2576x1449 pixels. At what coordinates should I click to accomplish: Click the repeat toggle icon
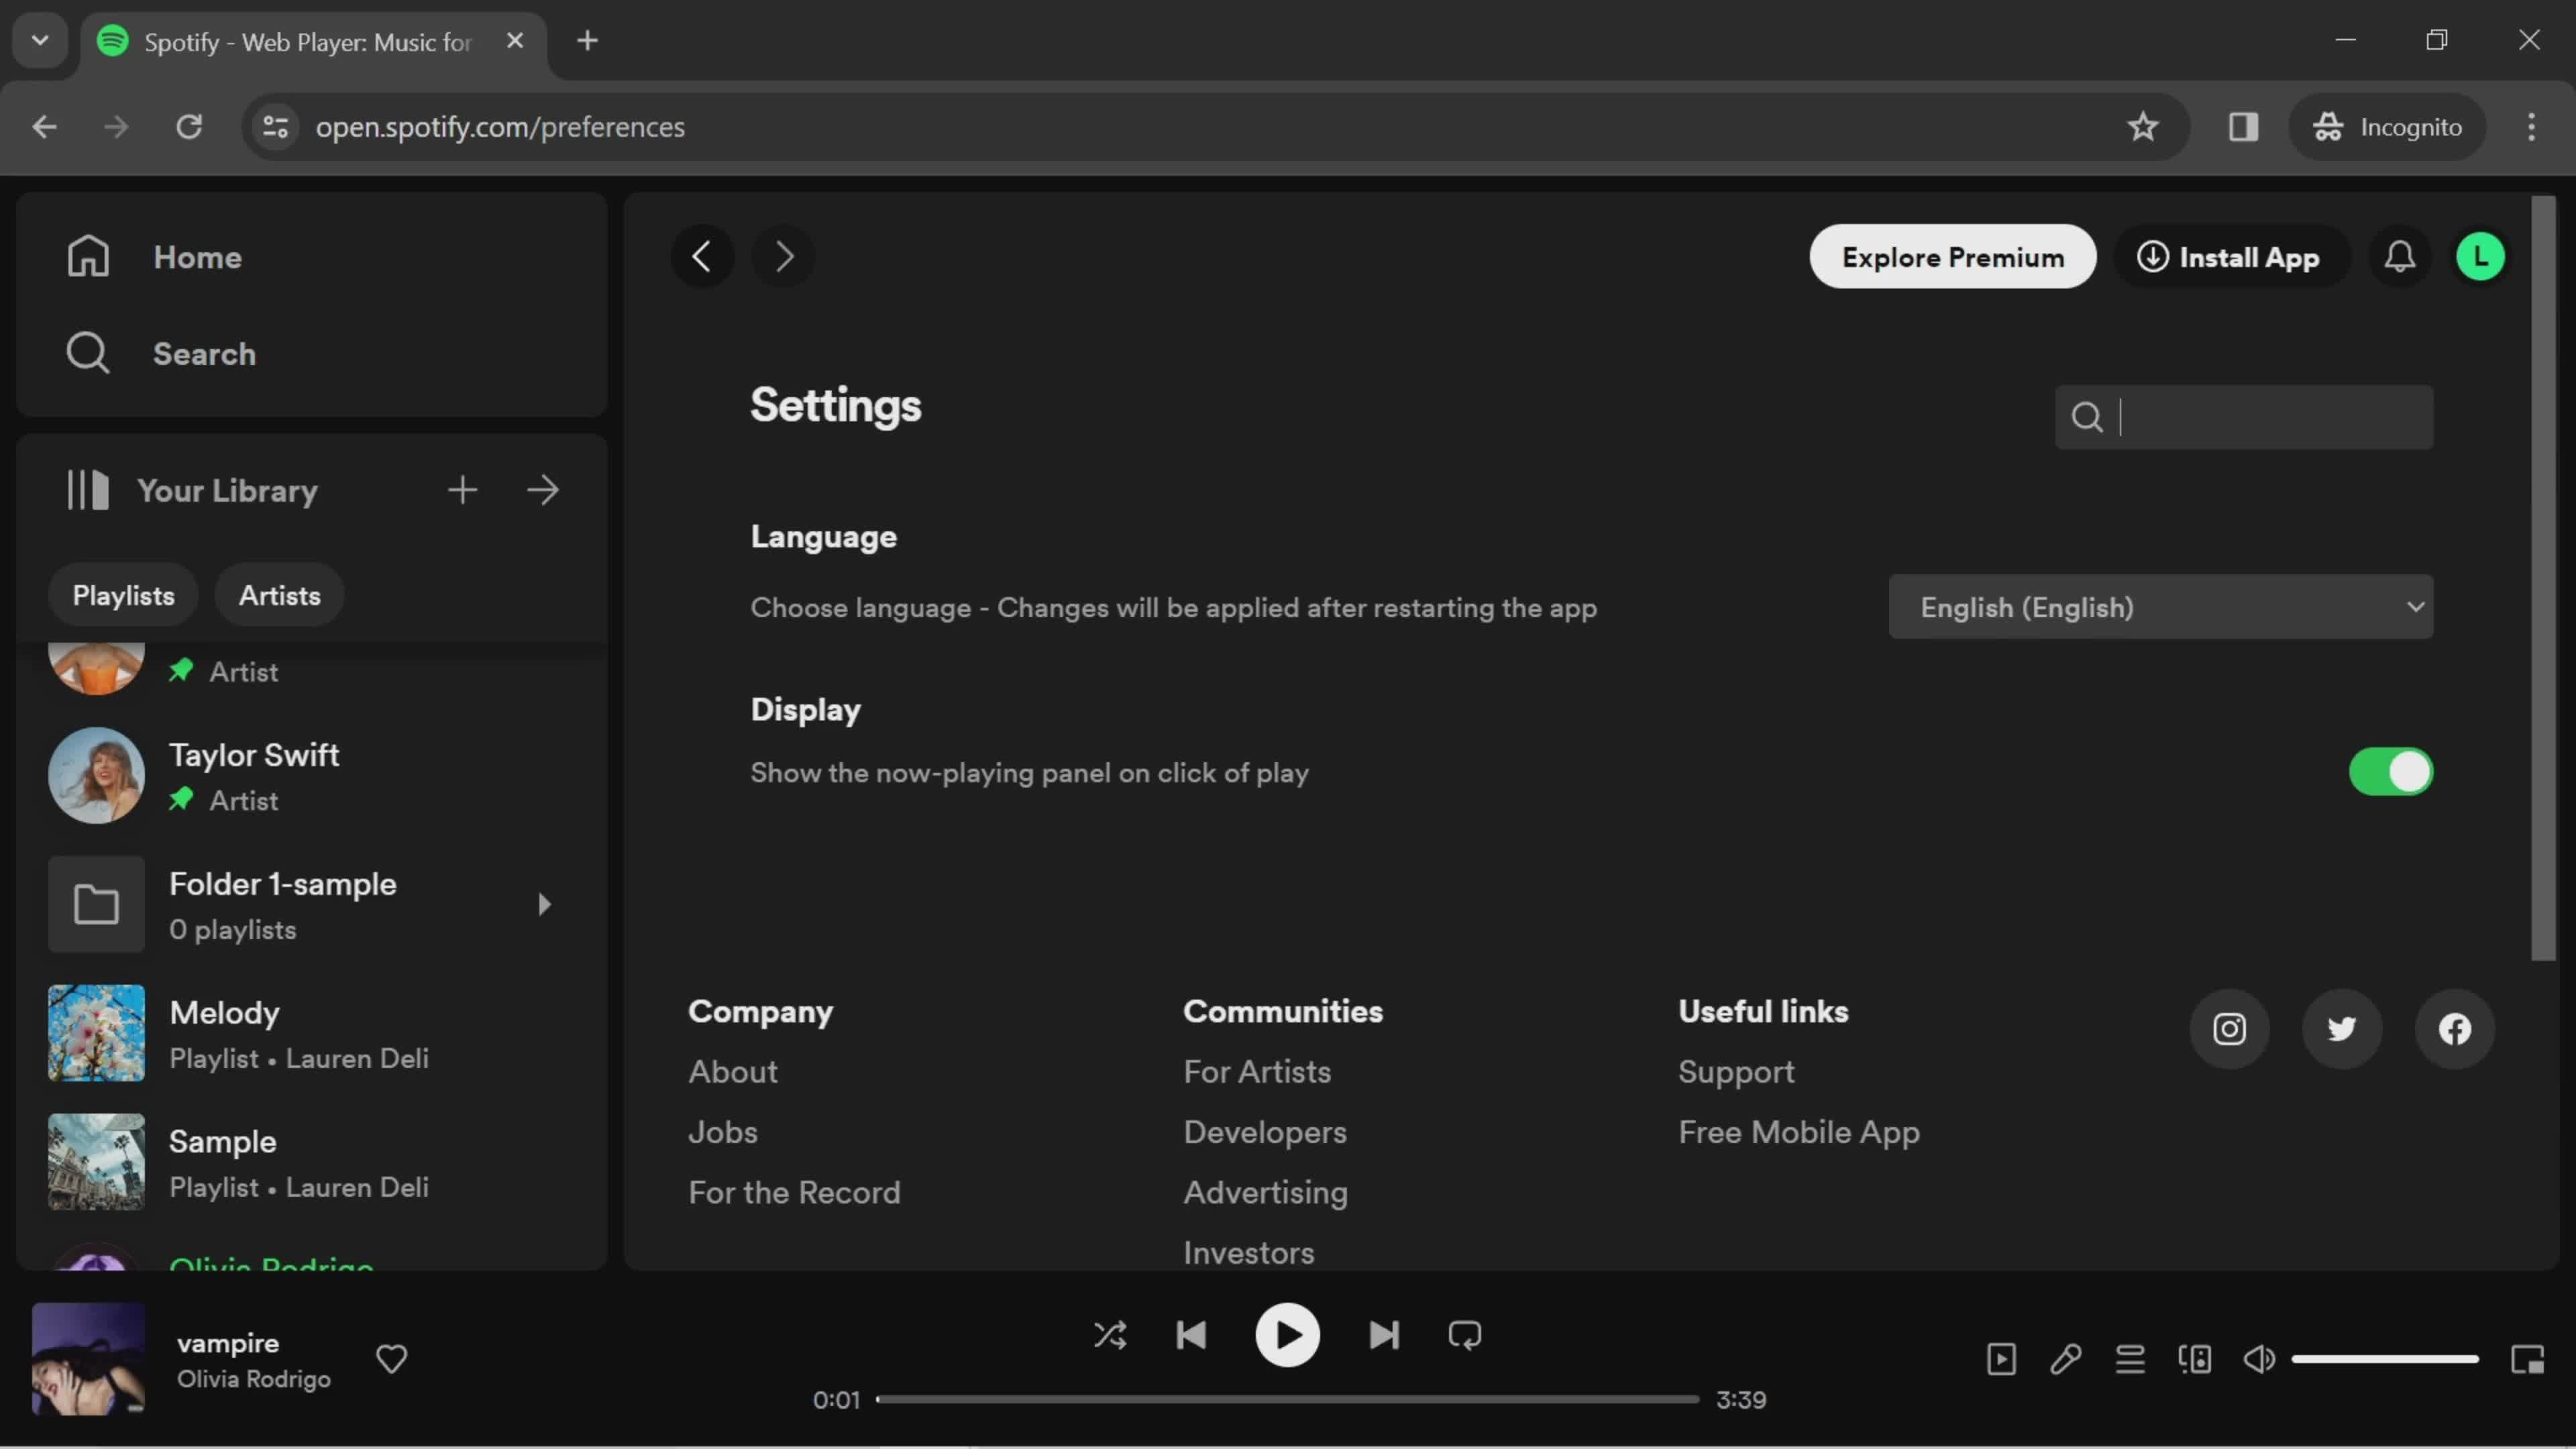pyautogui.click(x=1465, y=1334)
